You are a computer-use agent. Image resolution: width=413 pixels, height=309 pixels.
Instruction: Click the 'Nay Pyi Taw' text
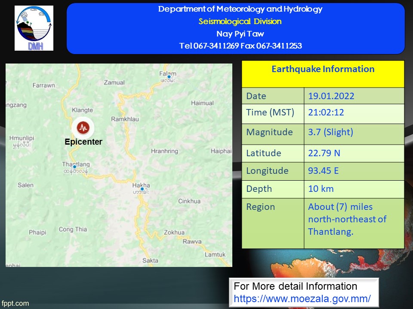(x=240, y=34)
